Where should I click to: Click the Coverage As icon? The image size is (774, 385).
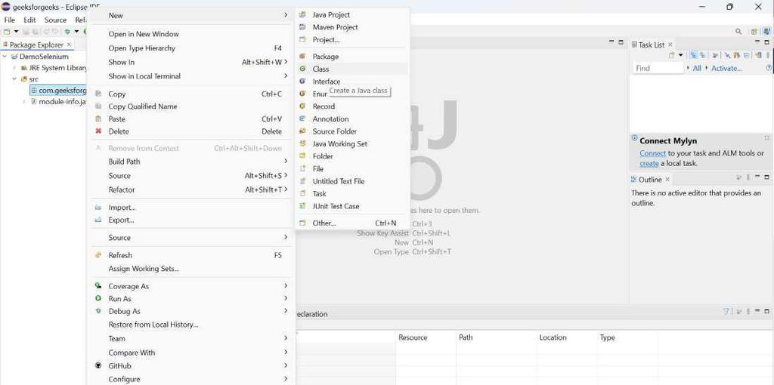coord(98,286)
